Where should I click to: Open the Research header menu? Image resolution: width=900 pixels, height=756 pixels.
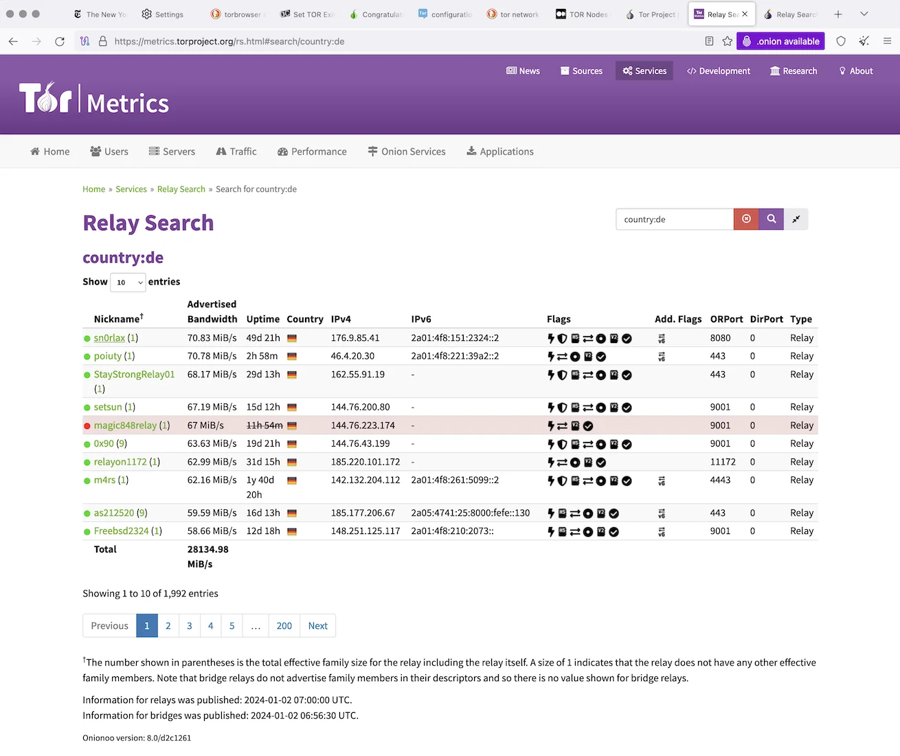(794, 71)
